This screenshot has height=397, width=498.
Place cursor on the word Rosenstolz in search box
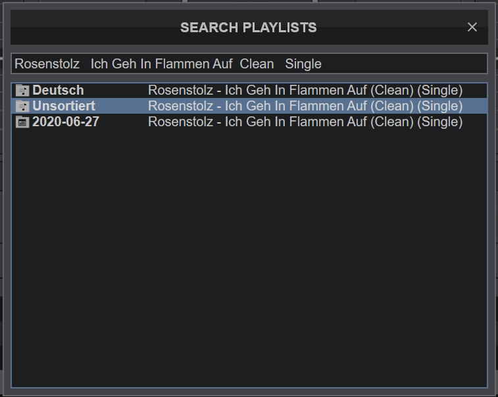[47, 64]
